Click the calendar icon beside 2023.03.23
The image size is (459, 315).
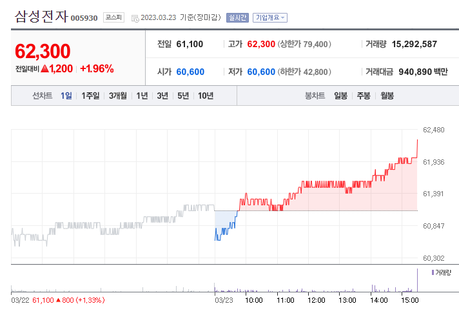tap(135, 19)
